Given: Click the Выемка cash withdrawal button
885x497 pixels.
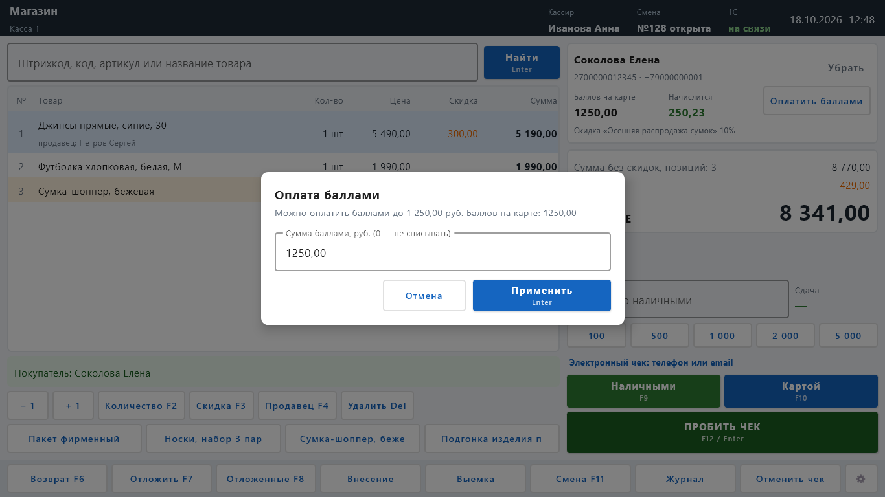Looking at the screenshot, I should pyautogui.click(x=476, y=479).
